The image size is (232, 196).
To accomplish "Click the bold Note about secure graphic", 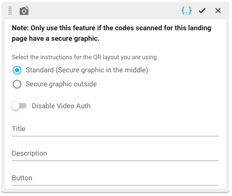I will (x=111, y=33).
